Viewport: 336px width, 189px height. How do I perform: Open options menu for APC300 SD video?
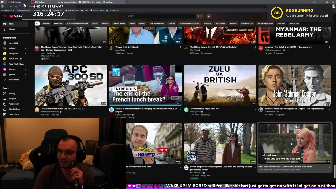(x=106, y=109)
